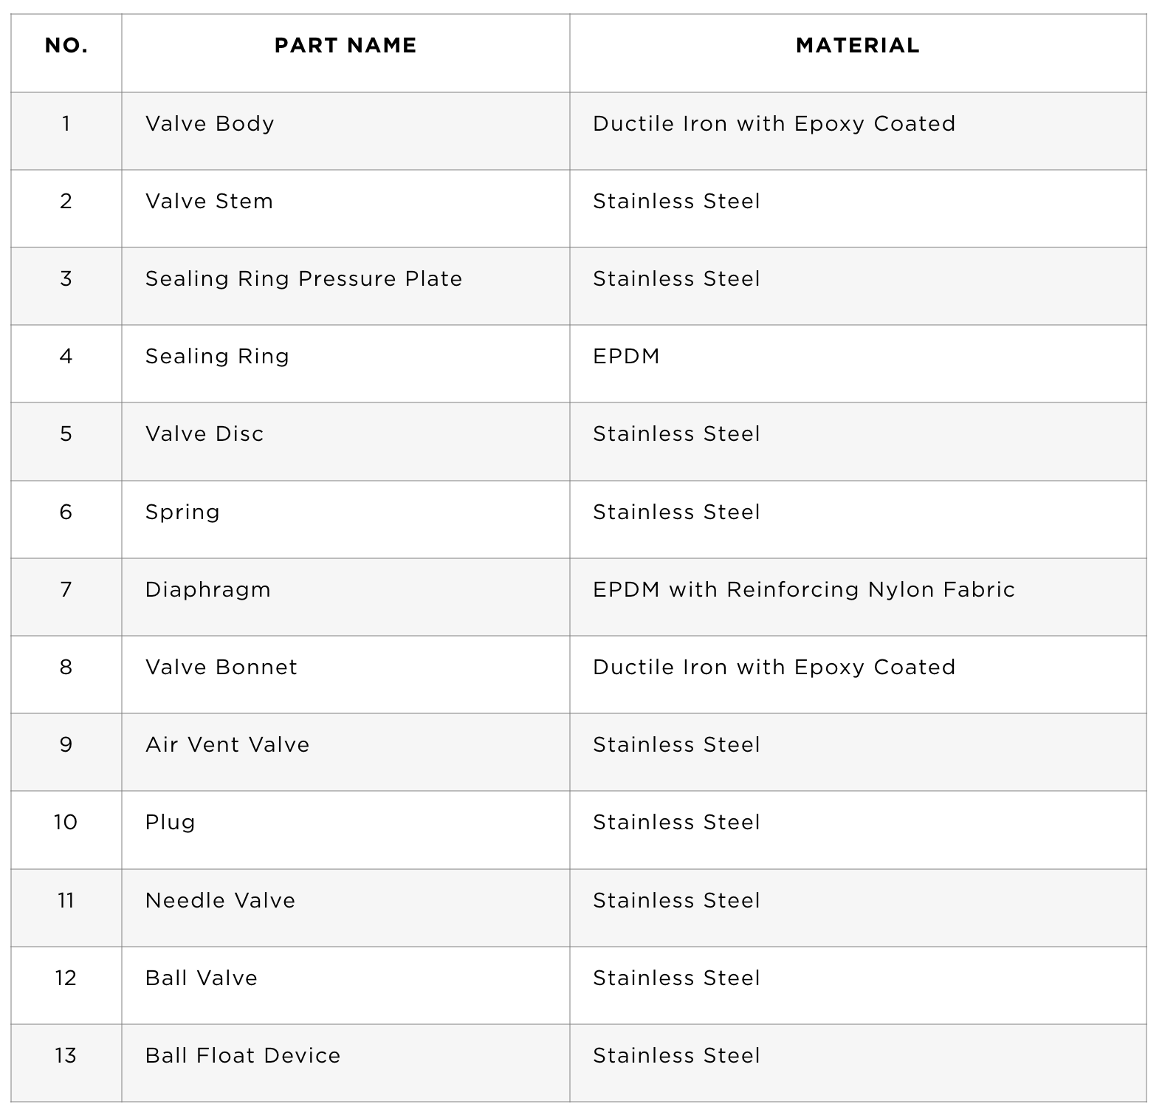Select the Valve Bonnet part name
Screen dimensions: 1162x1118
(221, 667)
